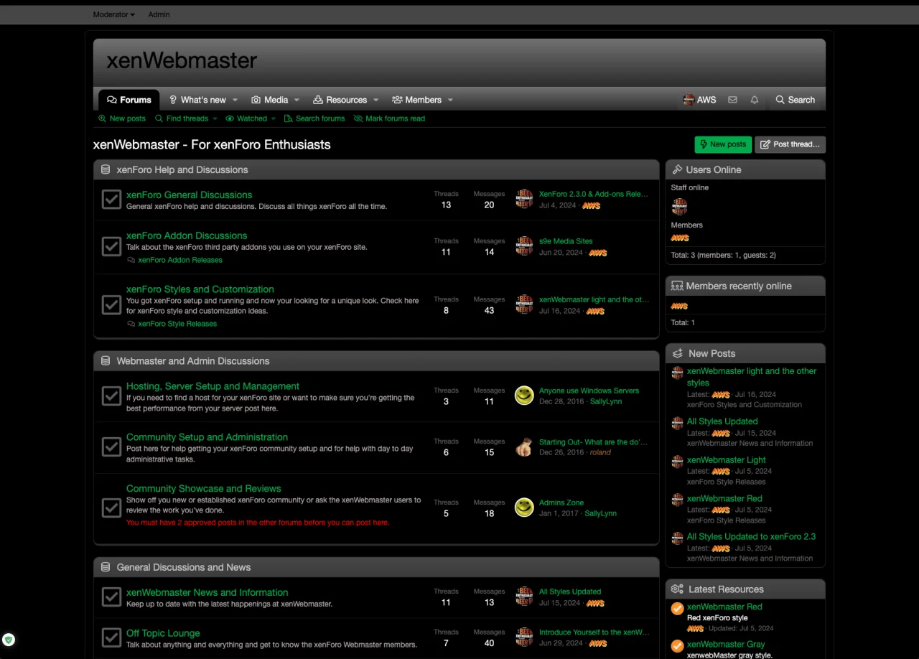Click the Latest Resources block header

[x=745, y=589]
